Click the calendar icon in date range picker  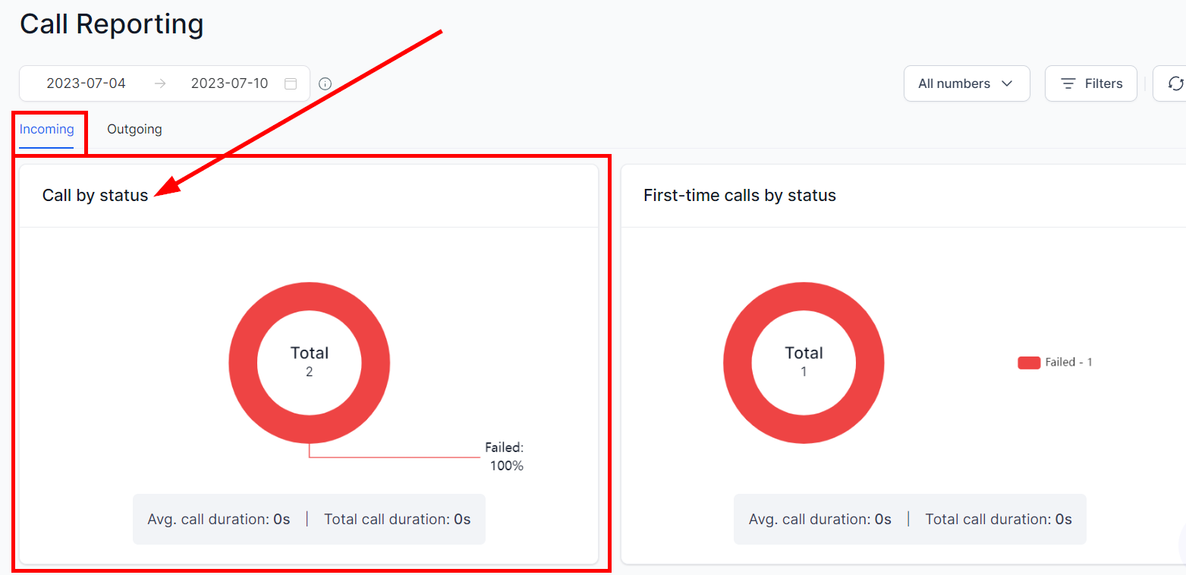coord(291,83)
